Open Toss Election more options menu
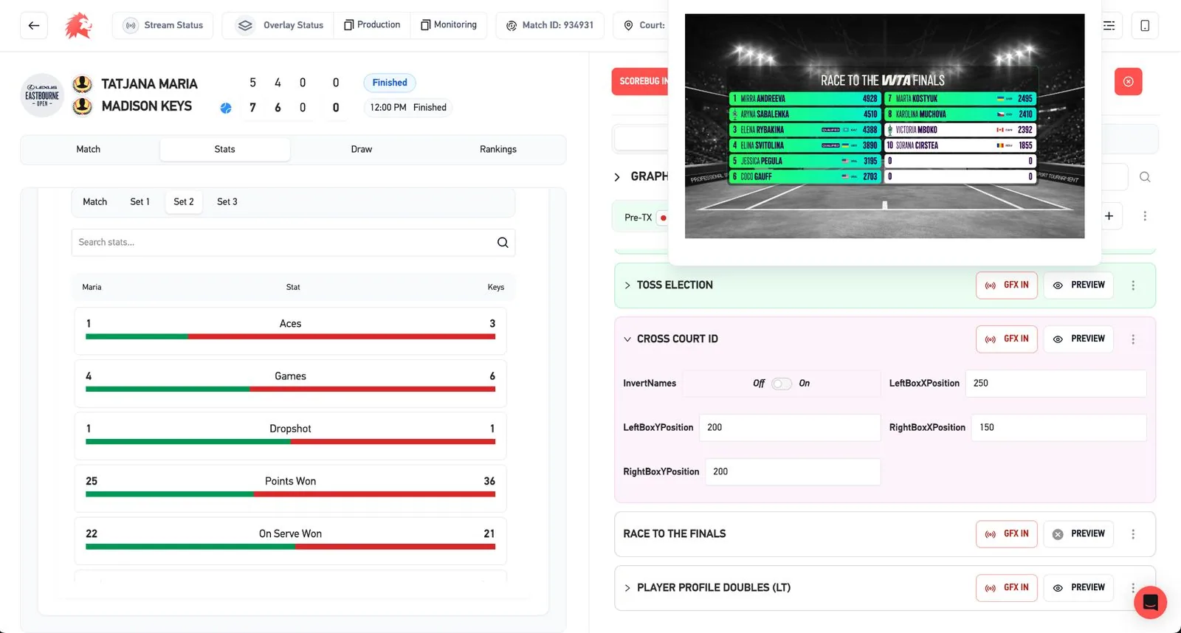This screenshot has height=633, width=1181. (x=1133, y=286)
